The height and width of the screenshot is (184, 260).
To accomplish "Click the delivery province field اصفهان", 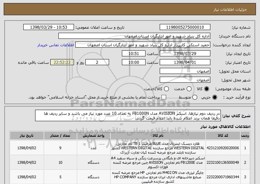I will 185,71.
